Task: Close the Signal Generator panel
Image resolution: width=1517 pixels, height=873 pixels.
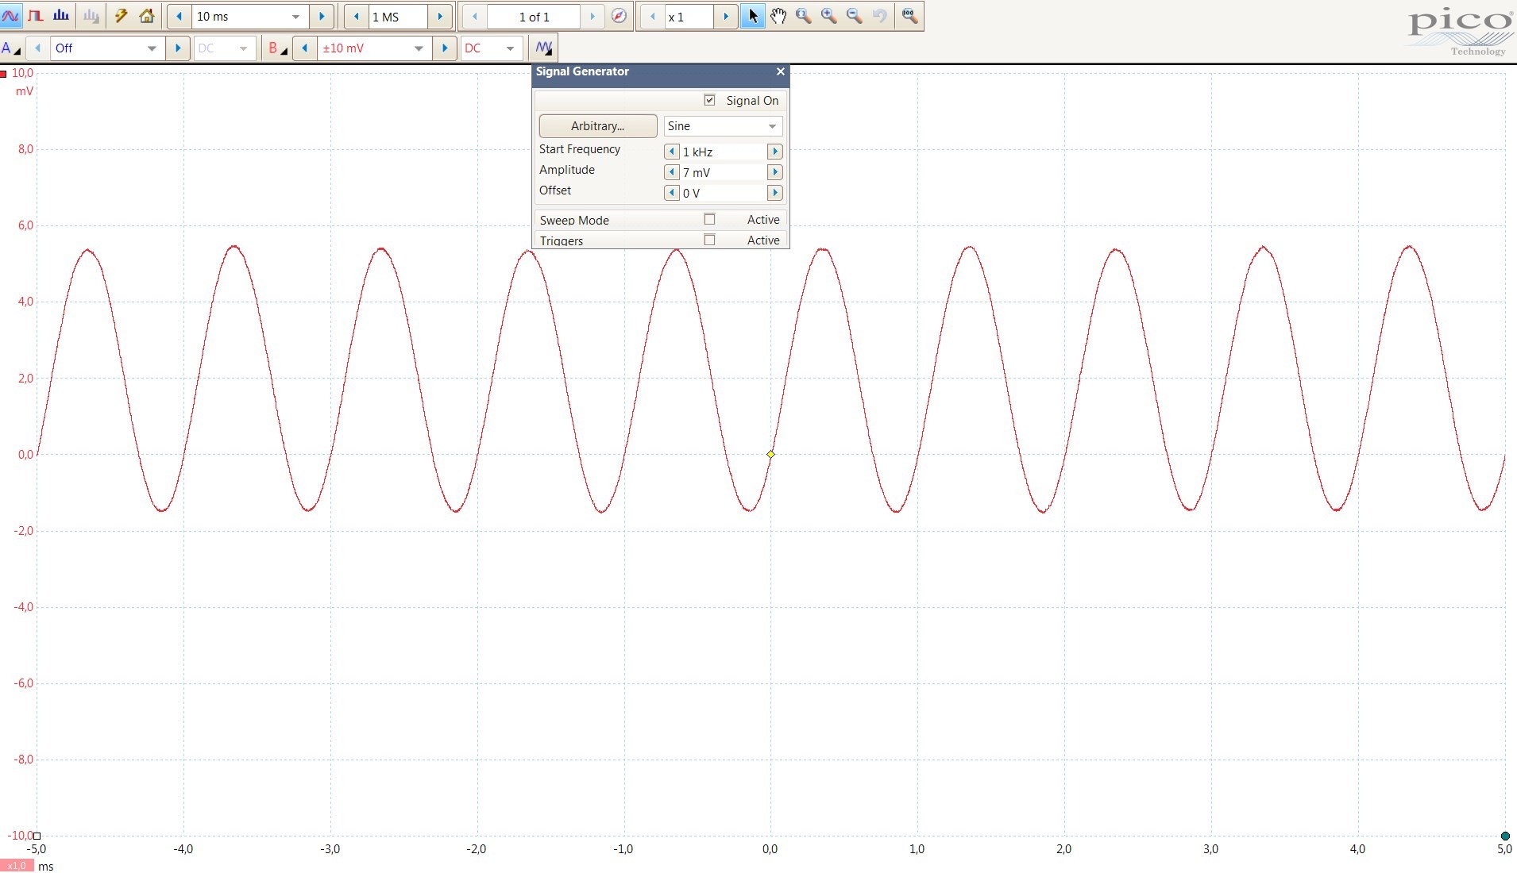Action: 781,71
